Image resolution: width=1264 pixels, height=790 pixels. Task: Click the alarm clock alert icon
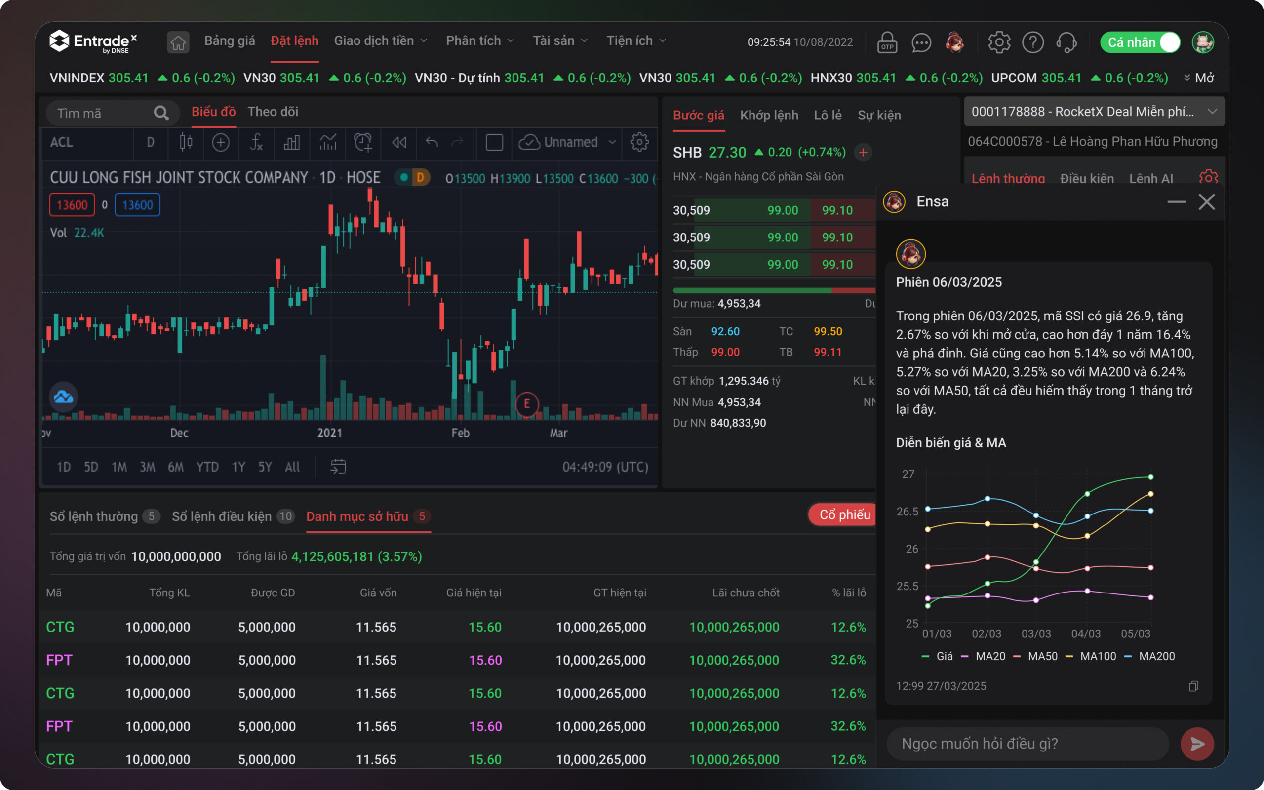(363, 142)
